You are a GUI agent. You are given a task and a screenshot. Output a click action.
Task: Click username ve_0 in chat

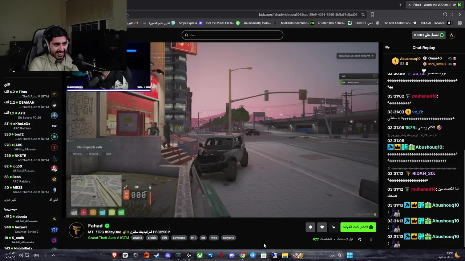tap(417, 112)
